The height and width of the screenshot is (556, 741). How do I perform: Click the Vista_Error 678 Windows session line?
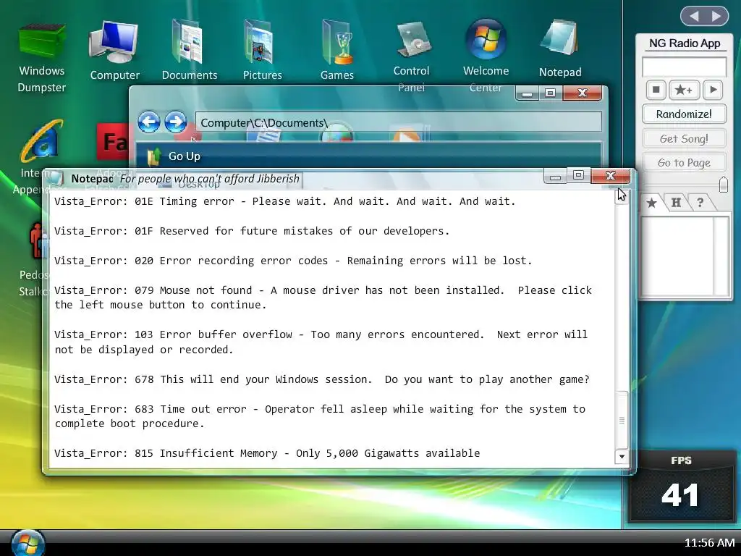point(322,379)
